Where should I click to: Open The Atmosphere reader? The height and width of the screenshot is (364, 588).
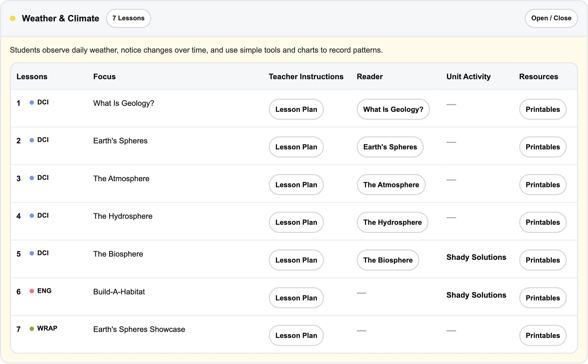pyautogui.click(x=391, y=185)
